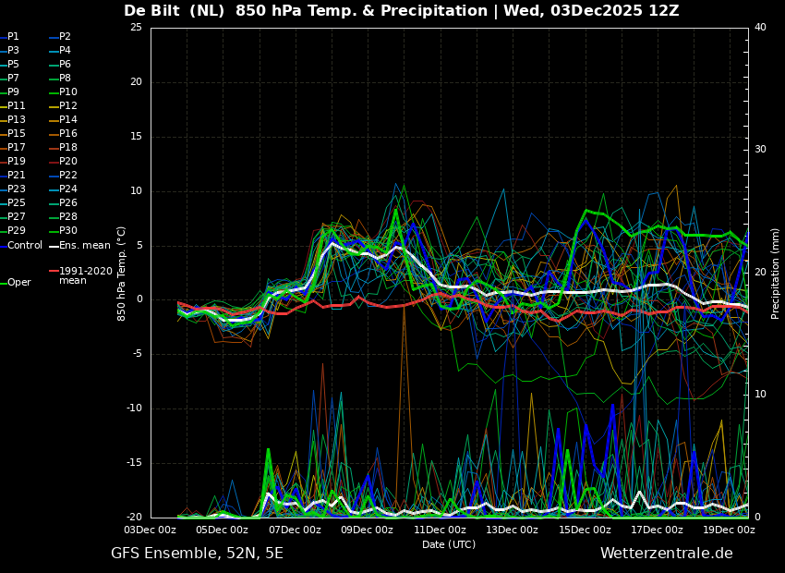Click the Ens. mean legend label
This screenshot has width=785, height=573.
(84, 246)
